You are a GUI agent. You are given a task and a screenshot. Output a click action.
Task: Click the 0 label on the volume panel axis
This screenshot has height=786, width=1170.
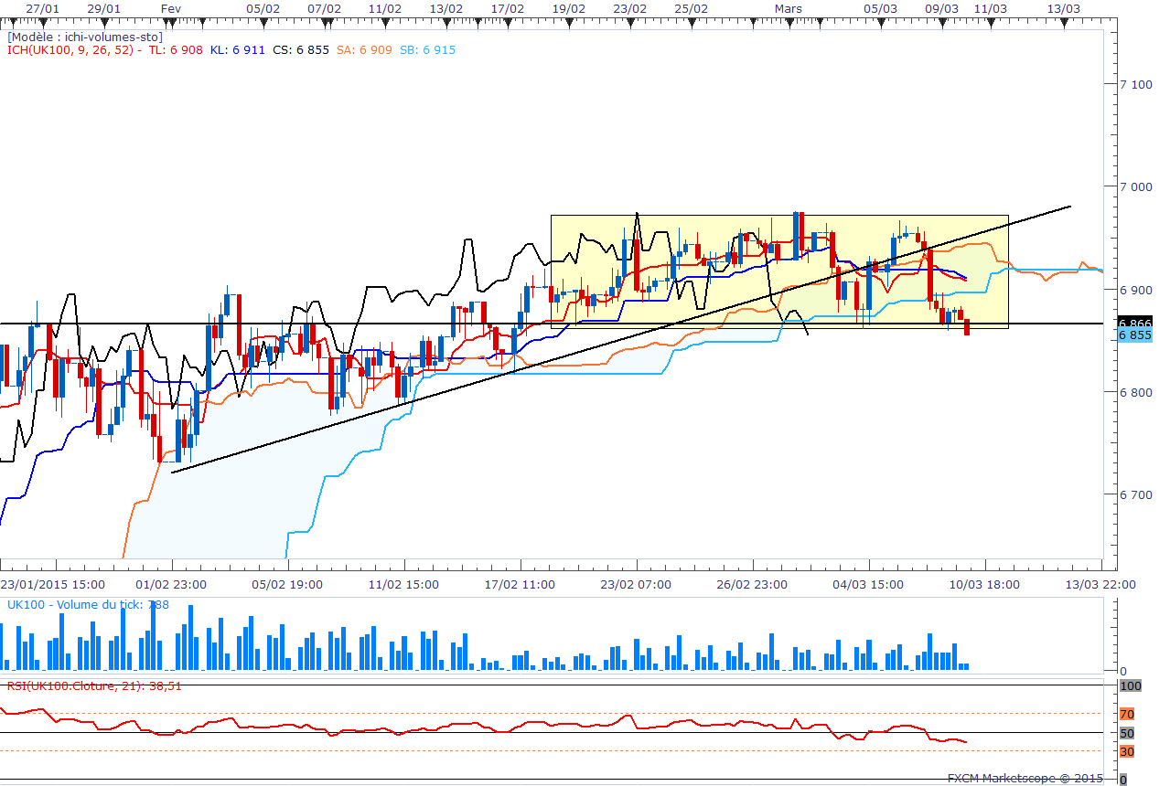tap(1123, 671)
